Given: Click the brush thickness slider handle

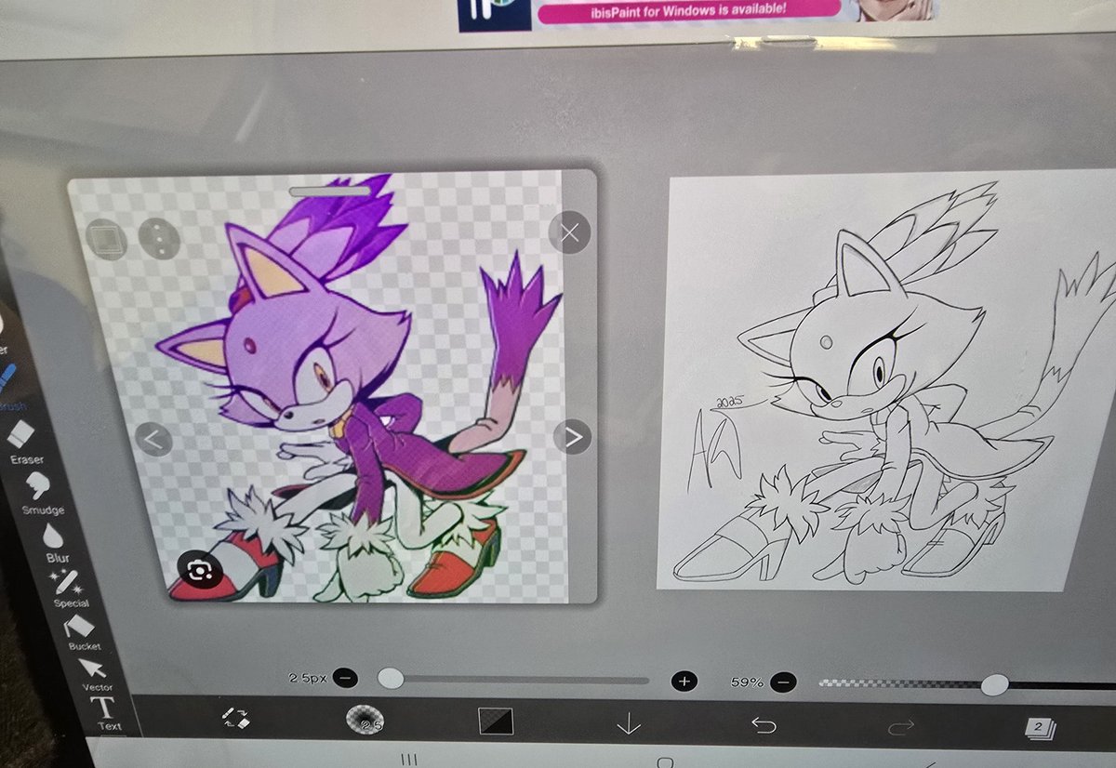Looking at the screenshot, I should coord(392,679).
